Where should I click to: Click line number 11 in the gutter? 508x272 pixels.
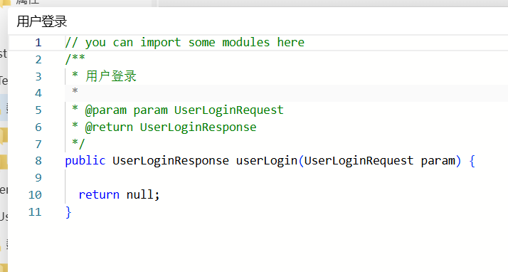35,212
